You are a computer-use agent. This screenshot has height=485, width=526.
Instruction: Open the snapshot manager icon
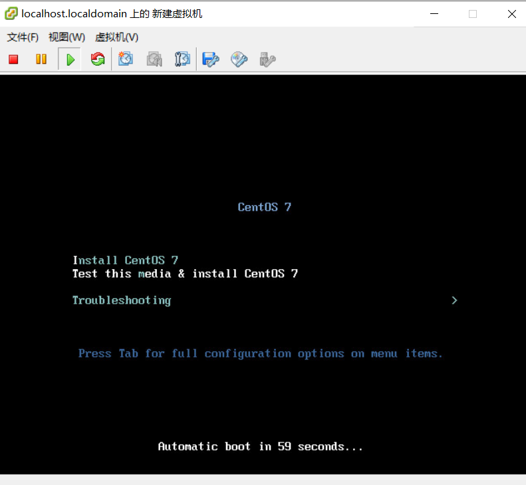point(182,59)
